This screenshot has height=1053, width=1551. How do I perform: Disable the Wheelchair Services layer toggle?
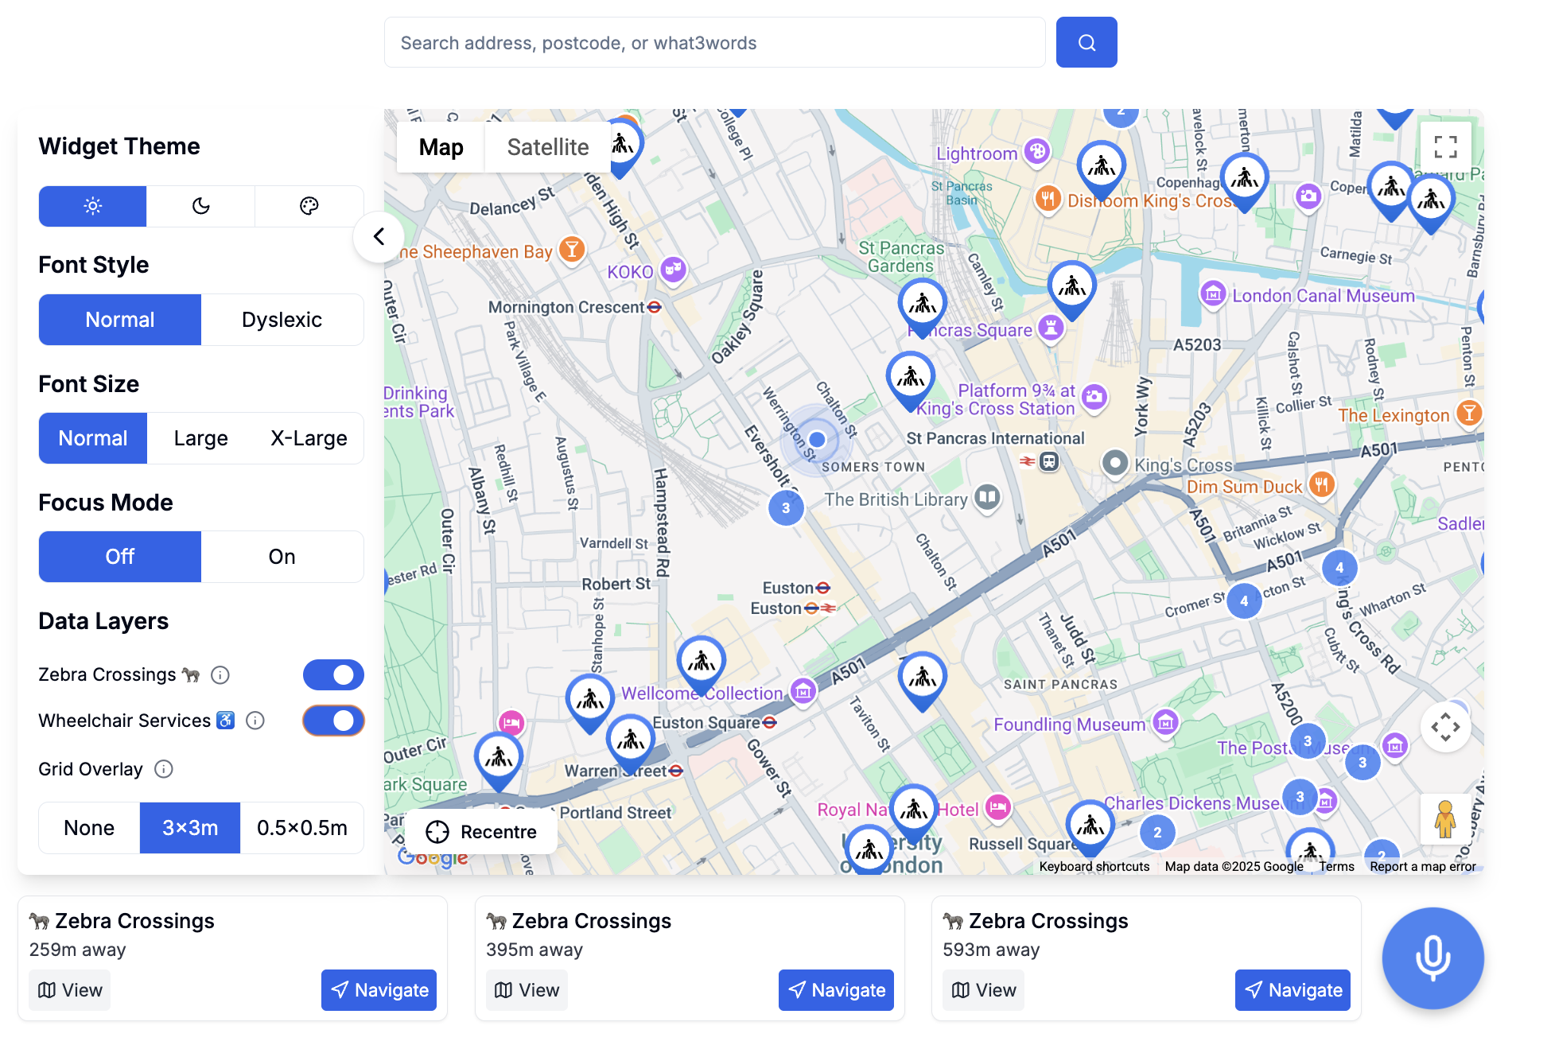coord(333,721)
